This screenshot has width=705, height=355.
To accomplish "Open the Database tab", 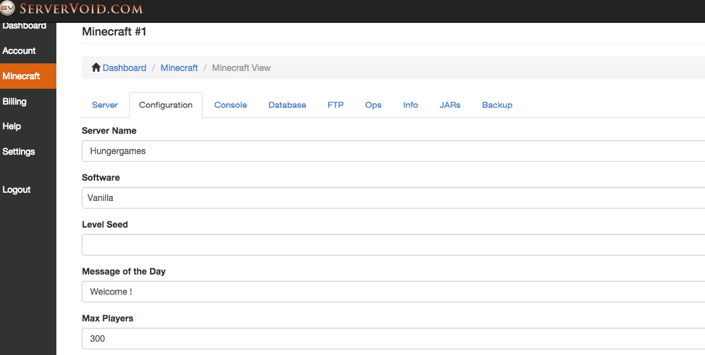I will tap(287, 105).
